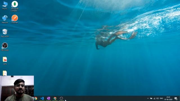This screenshot has height=101, width=180.
Task: Open the volume speaker tray icon
Action: pos(157,98)
